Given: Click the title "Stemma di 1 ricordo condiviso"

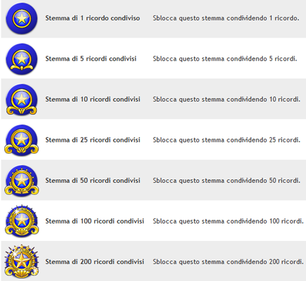Looking at the screenshot, I should click(92, 18).
